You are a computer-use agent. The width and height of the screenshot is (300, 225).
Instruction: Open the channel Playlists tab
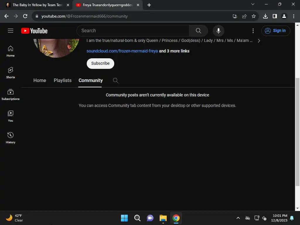coord(63,80)
